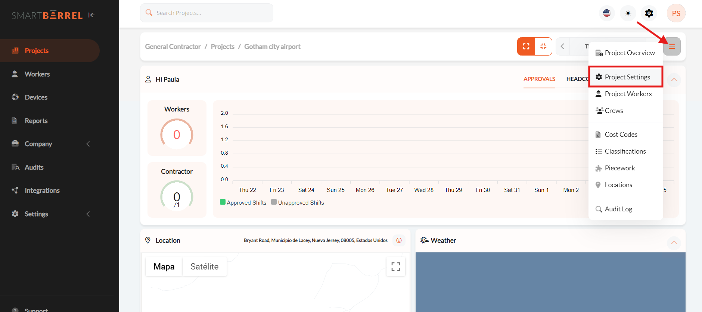Expand the Settings sidebar submenu

[x=88, y=214]
